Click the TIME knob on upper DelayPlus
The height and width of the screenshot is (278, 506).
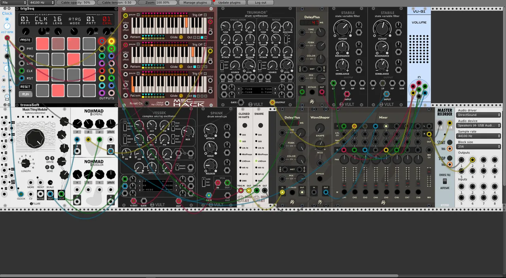pos(320,32)
